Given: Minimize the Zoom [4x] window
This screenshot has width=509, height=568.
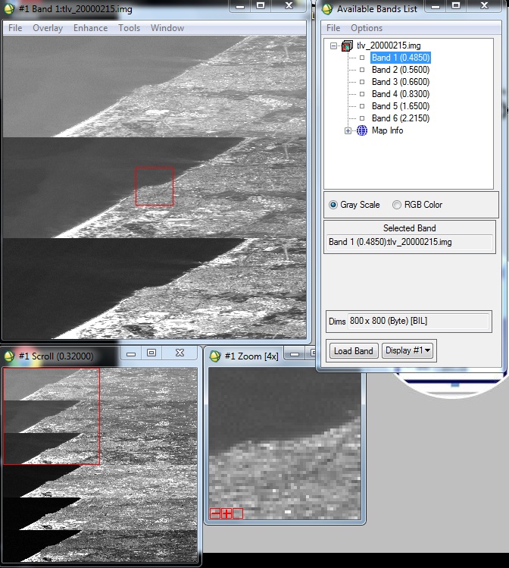Looking at the screenshot, I should [295, 353].
